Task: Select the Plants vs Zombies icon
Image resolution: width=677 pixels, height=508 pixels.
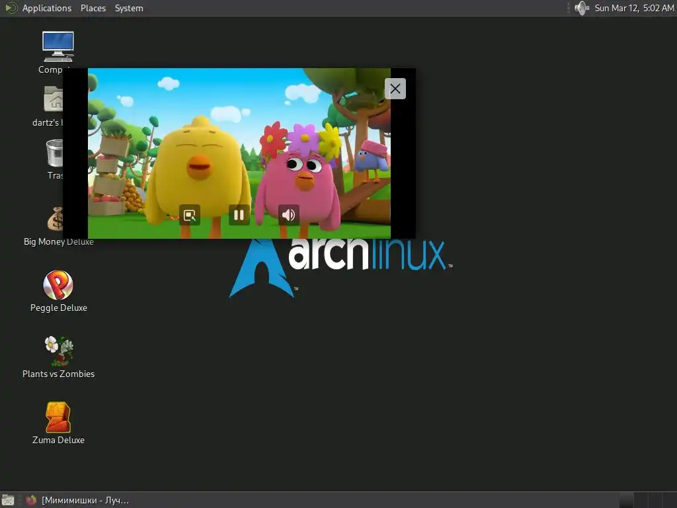Action: click(x=59, y=351)
